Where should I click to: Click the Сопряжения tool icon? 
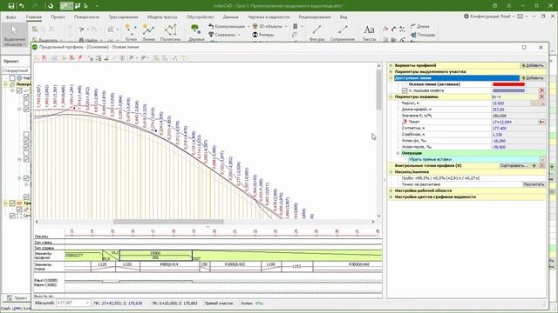(x=343, y=30)
